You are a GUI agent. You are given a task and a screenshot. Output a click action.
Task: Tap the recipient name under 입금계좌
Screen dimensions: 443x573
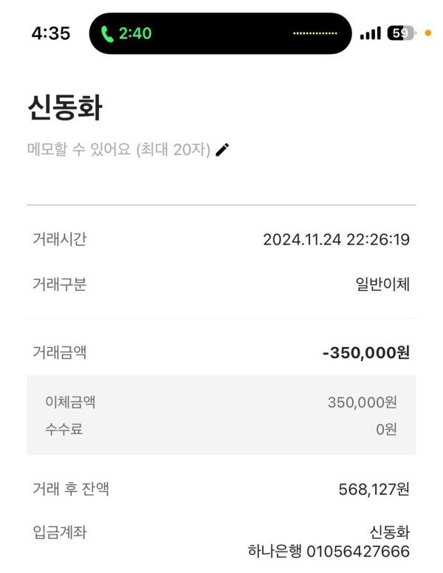click(x=389, y=532)
